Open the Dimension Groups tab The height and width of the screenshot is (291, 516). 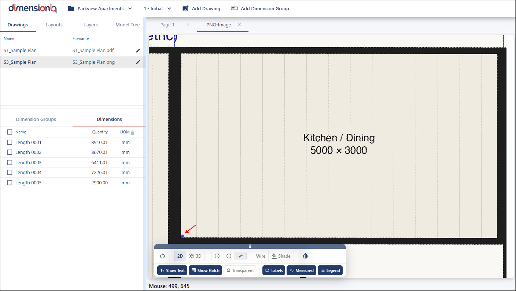click(x=36, y=119)
